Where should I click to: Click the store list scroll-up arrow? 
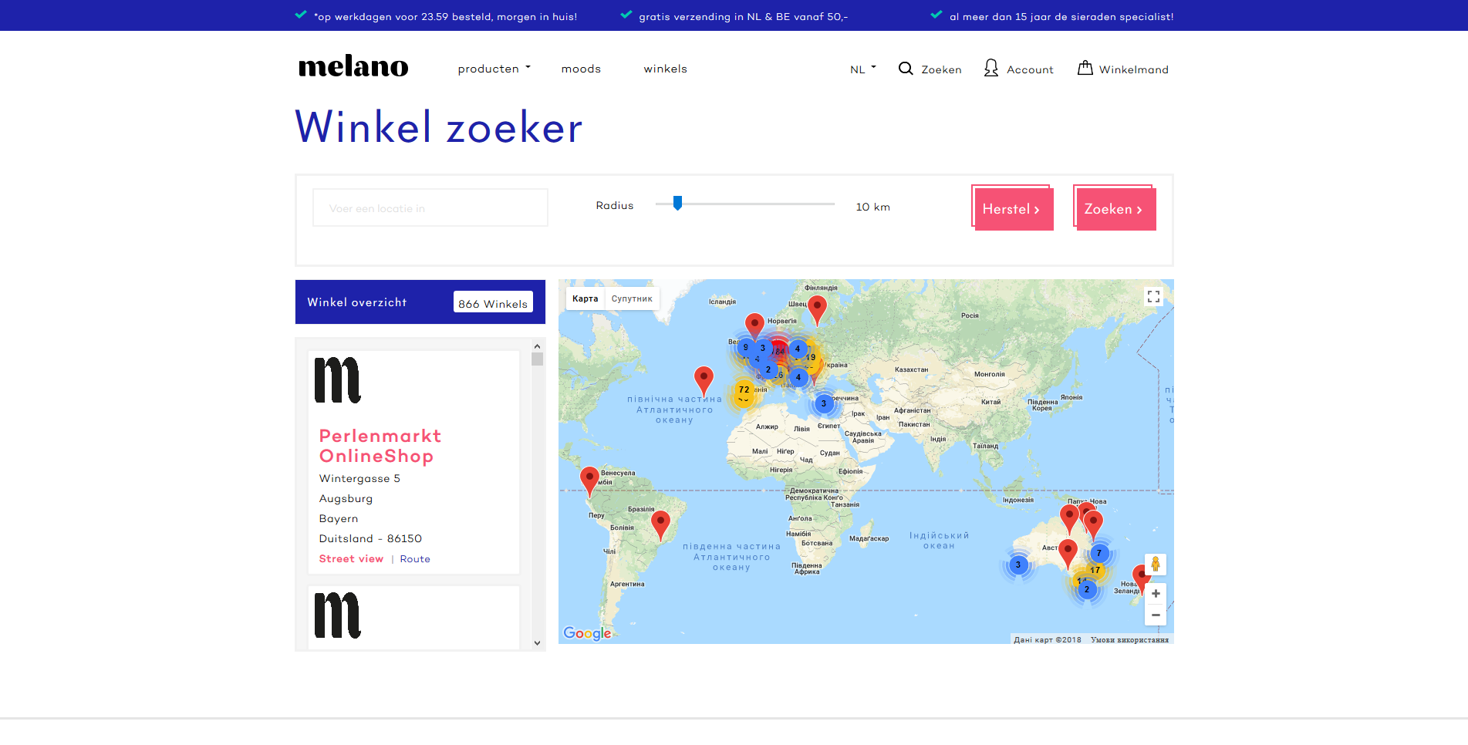pos(538,346)
